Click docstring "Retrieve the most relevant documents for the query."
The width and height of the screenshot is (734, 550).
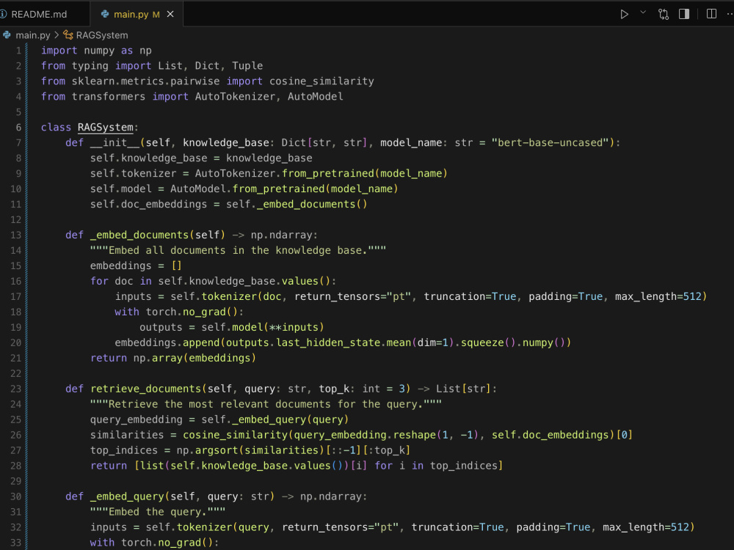tap(266, 404)
